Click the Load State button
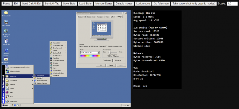The image size is (239, 109). [85, 4]
